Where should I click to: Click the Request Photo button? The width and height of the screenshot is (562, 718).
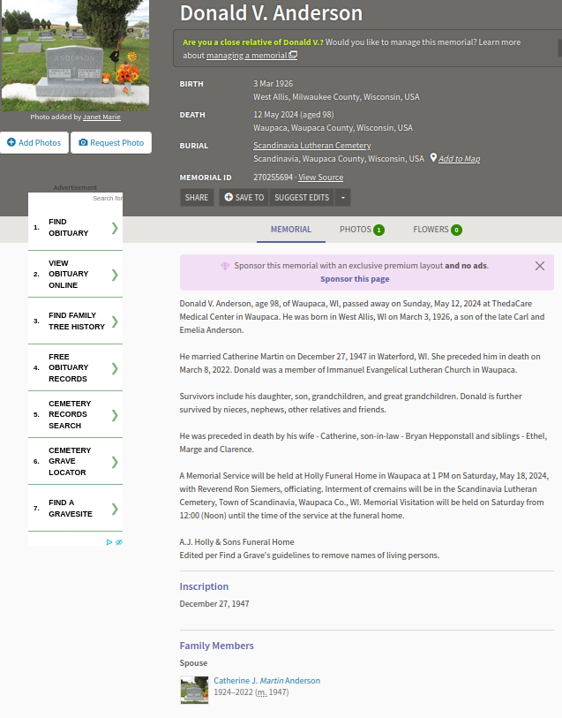(111, 143)
